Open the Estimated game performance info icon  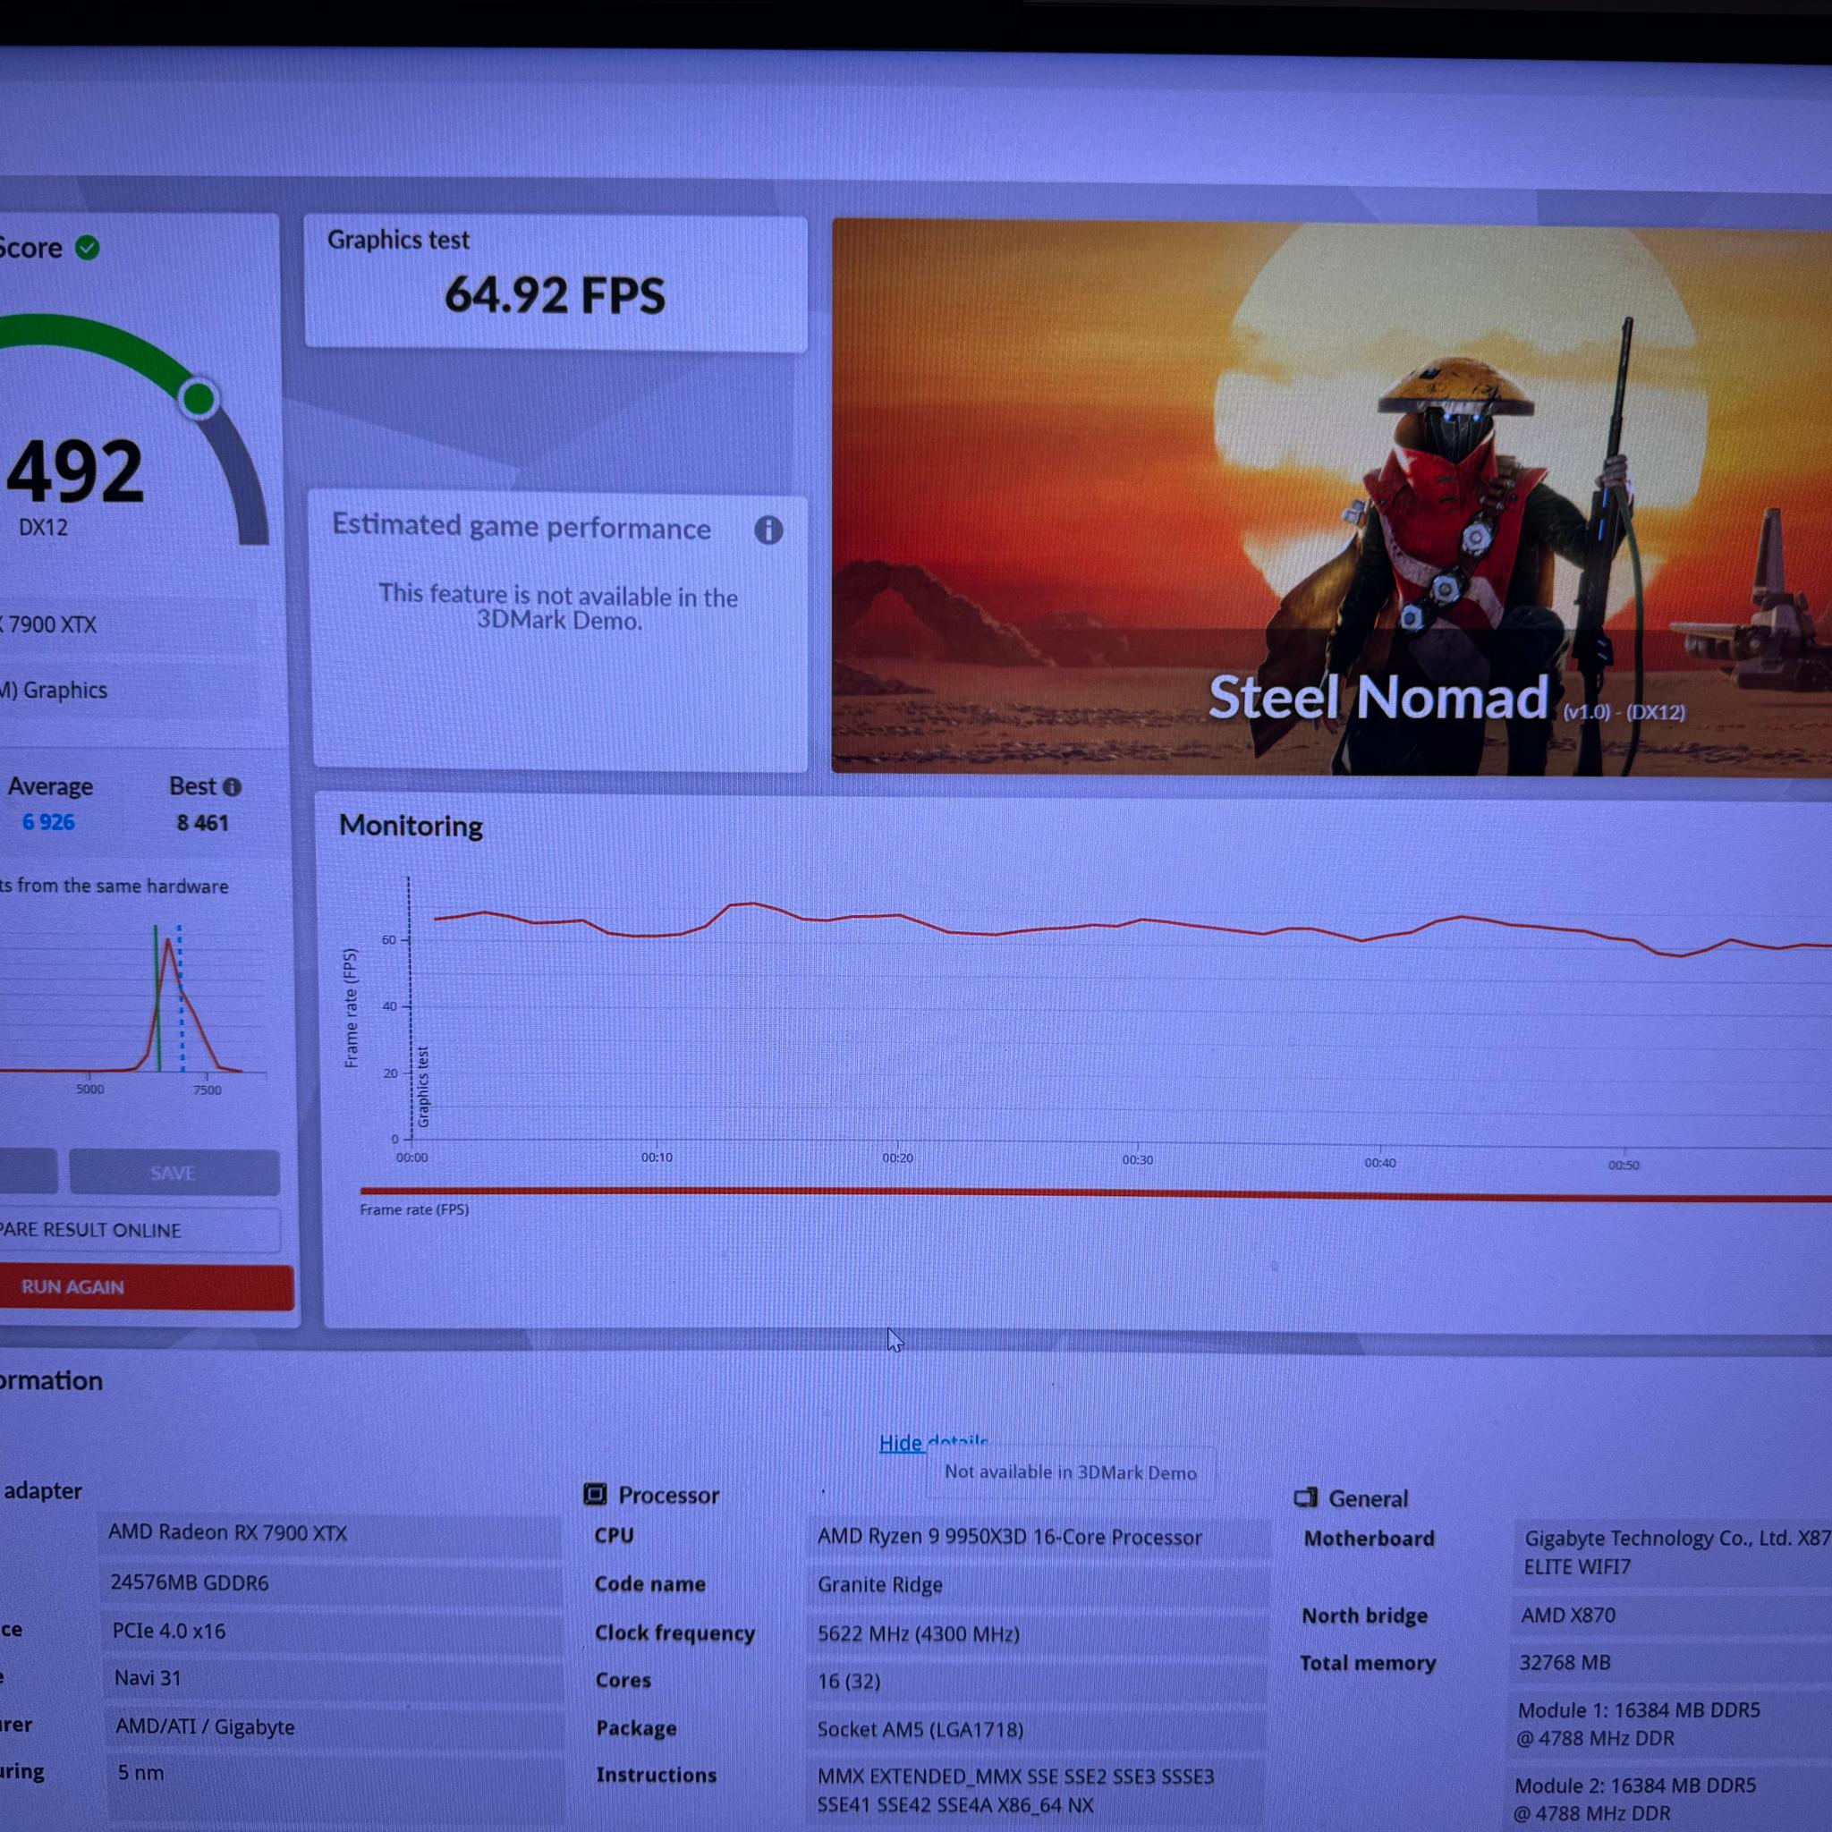[768, 530]
